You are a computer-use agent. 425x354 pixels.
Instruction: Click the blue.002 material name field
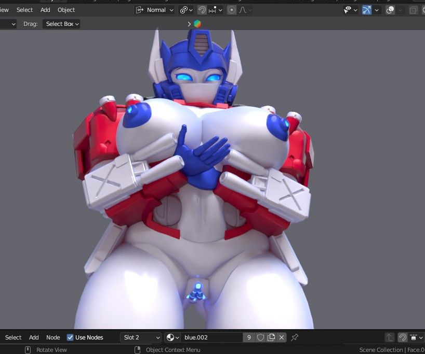211,337
